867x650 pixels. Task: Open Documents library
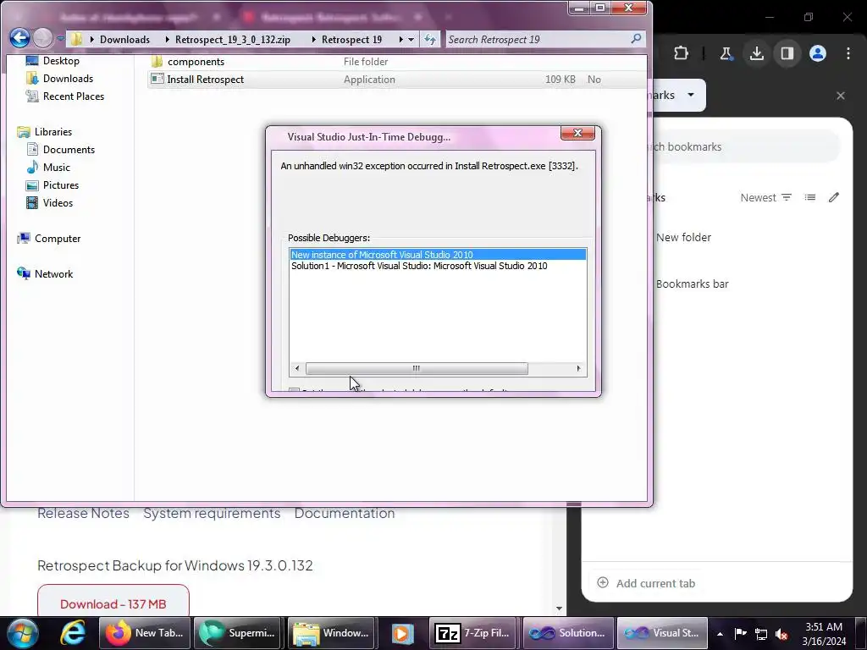point(69,149)
